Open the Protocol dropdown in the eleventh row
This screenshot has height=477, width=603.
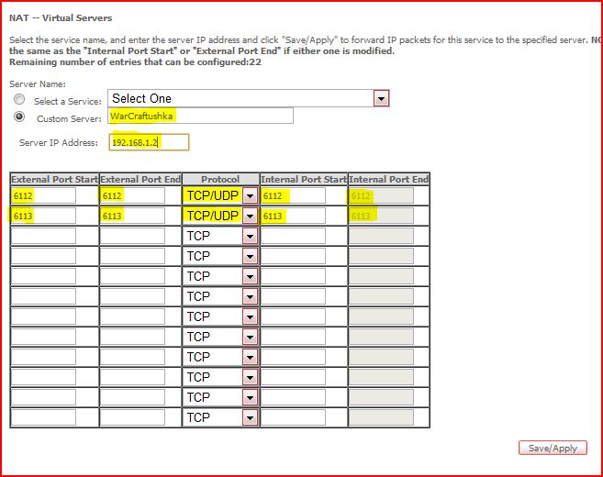point(220,397)
